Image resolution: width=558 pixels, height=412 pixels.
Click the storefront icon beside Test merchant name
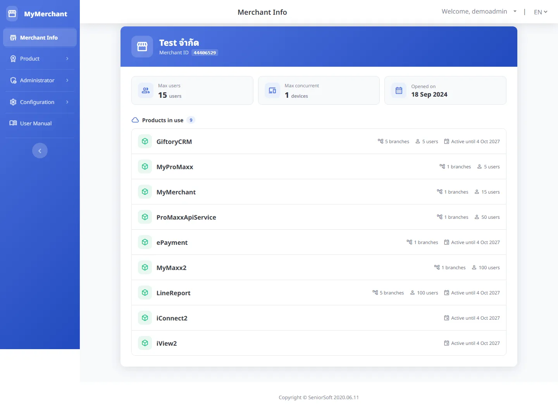tap(142, 47)
